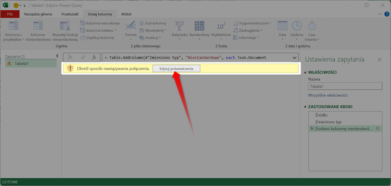Open the help question mark icon
The height and width of the screenshot is (186, 391).
coord(387,14)
